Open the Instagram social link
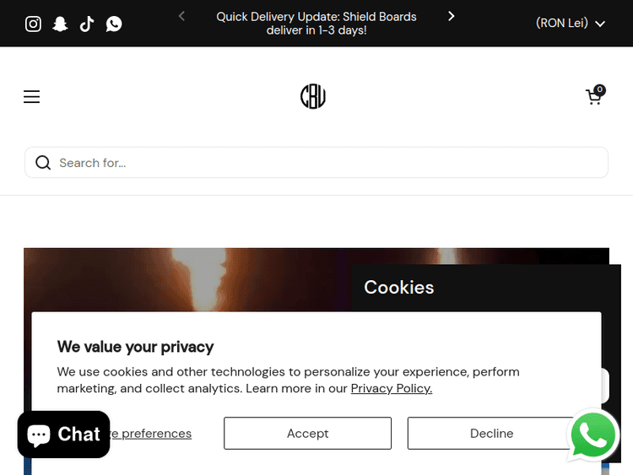 [x=33, y=24]
